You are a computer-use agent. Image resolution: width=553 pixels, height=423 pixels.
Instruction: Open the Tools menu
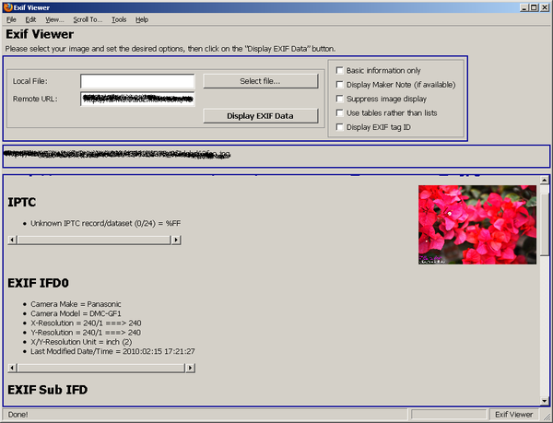coord(119,19)
